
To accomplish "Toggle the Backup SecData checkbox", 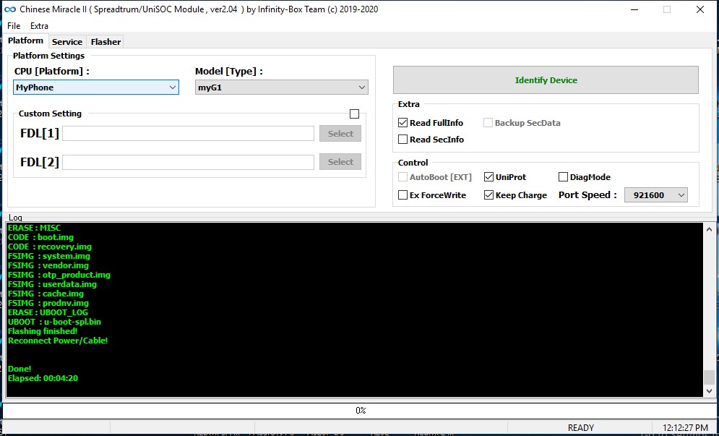I will tap(488, 123).
